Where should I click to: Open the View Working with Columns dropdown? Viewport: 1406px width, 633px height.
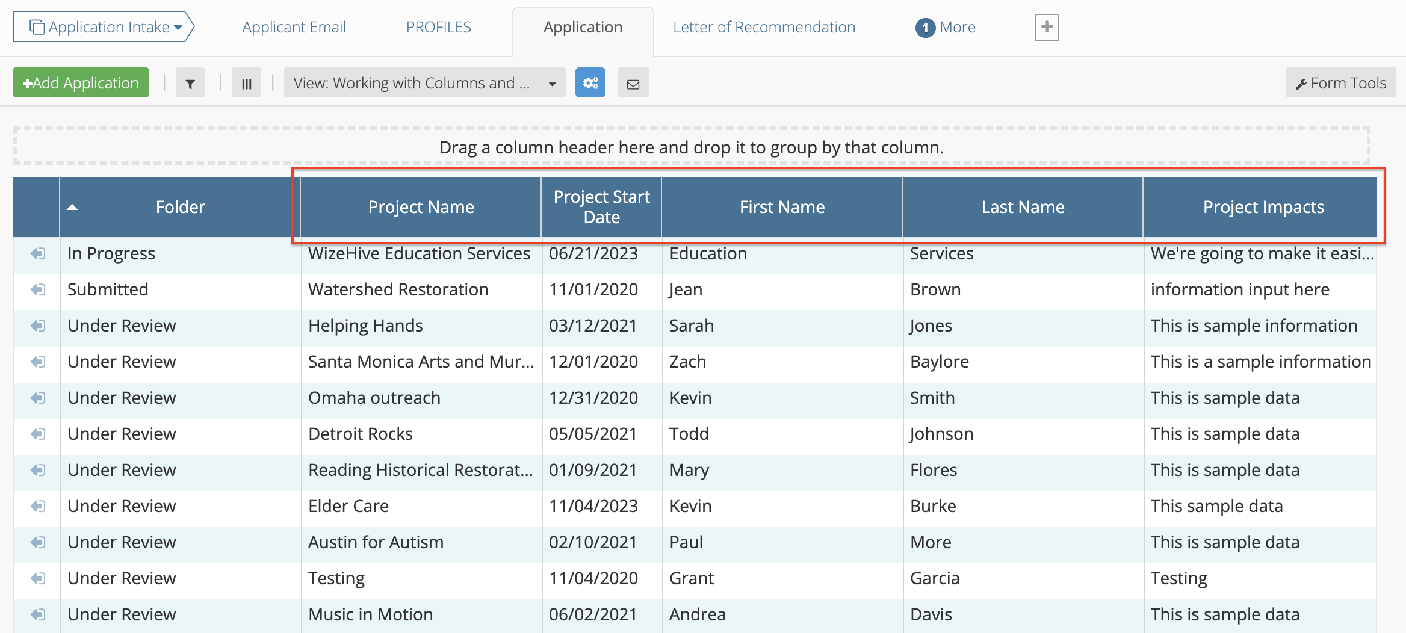424,82
